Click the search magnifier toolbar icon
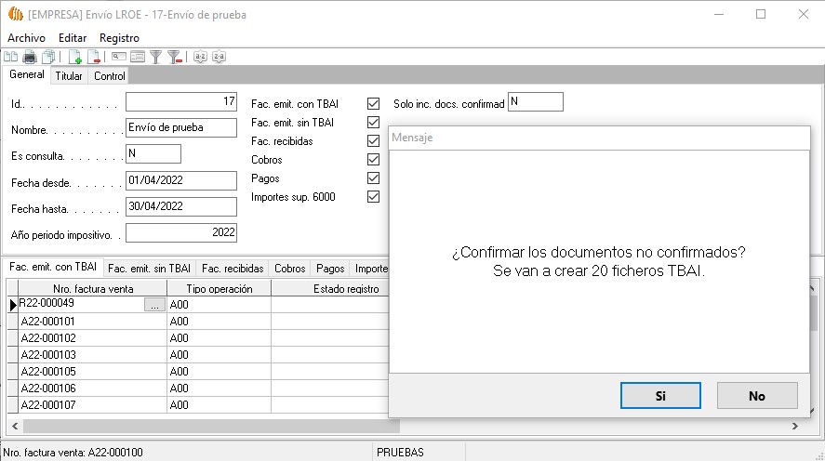The width and height of the screenshot is (825, 461). point(119,57)
